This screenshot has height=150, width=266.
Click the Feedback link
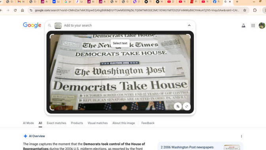[x=148, y=123]
